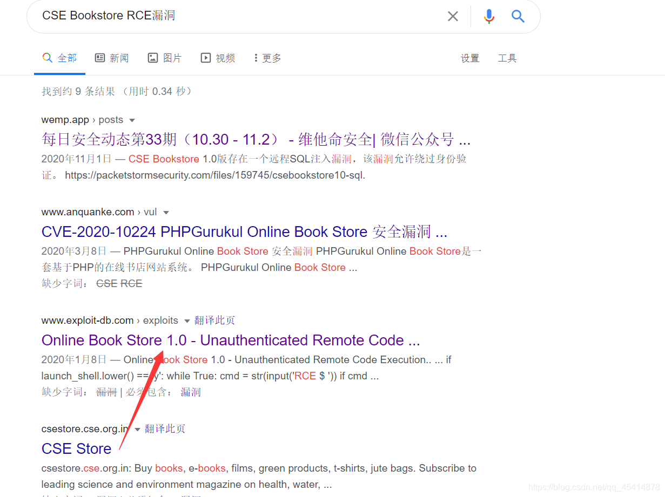The height and width of the screenshot is (497, 665).
Task: Click the 找到约 9 条结果 stats text
Action: (117, 91)
